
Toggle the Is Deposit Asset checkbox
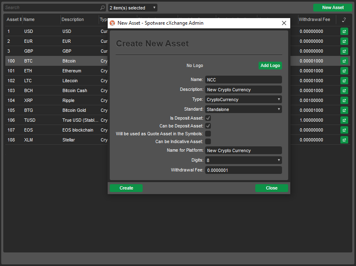pos(208,118)
